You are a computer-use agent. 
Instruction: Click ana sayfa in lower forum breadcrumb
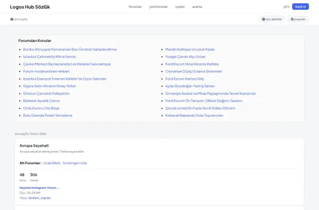click(21, 133)
